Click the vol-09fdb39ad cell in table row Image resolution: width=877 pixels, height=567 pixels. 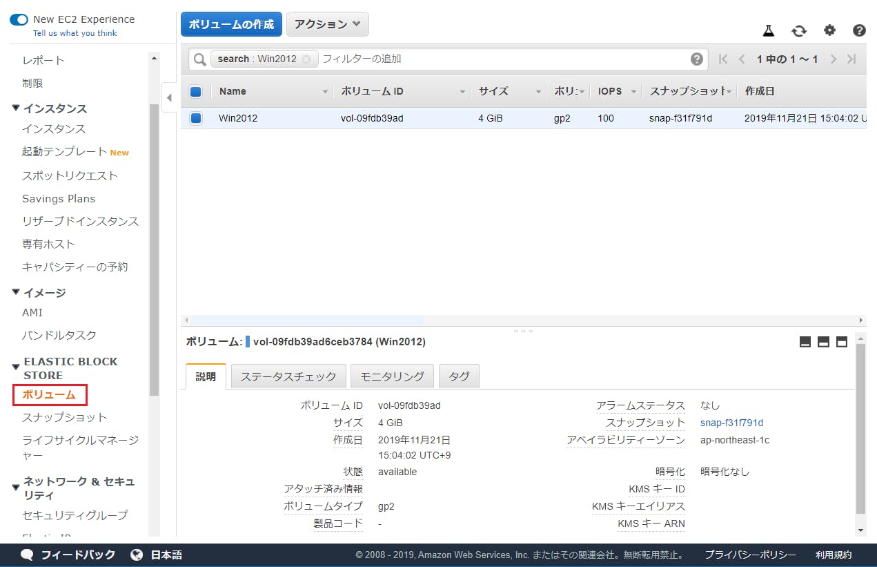pos(372,118)
